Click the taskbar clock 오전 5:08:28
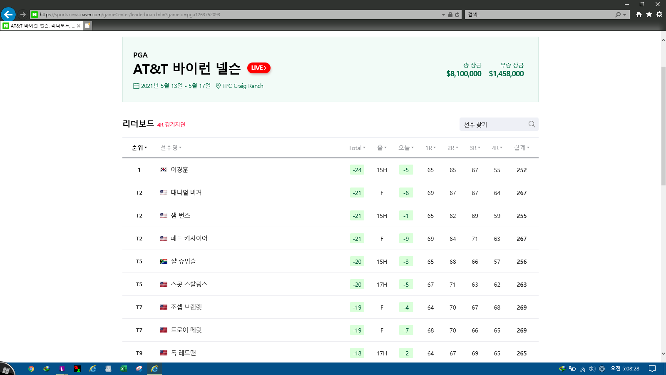666x375 pixels. point(625,369)
